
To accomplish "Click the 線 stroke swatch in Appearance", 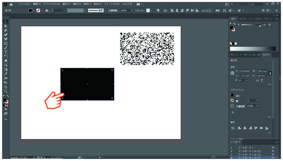I will point(232,101).
